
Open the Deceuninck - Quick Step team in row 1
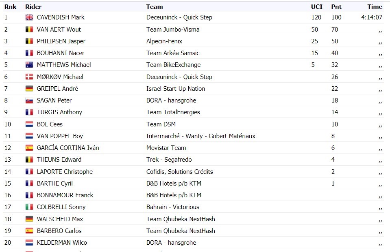(179, 17)
